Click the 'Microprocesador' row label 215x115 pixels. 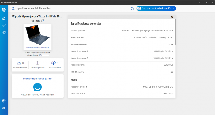(77, 38)
